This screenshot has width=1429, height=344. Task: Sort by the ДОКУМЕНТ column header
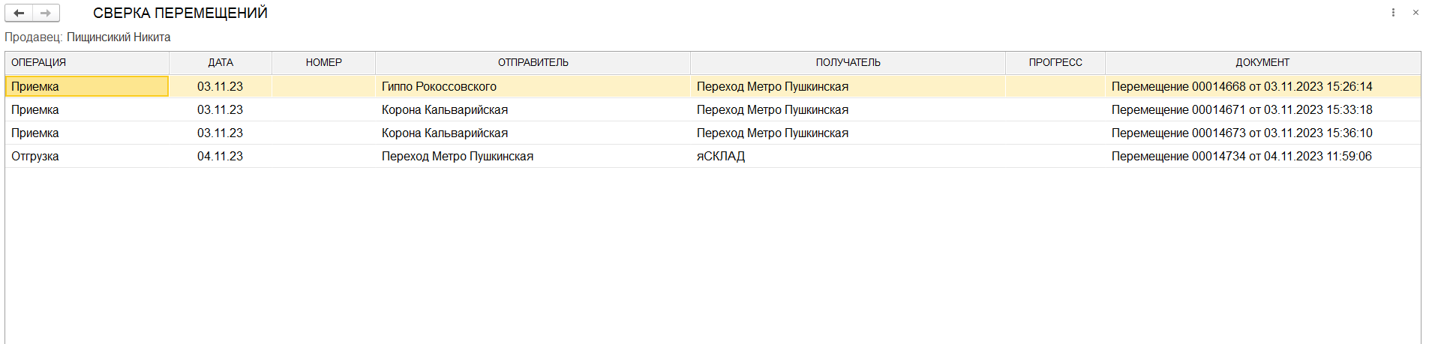(x=1262, y=63)
